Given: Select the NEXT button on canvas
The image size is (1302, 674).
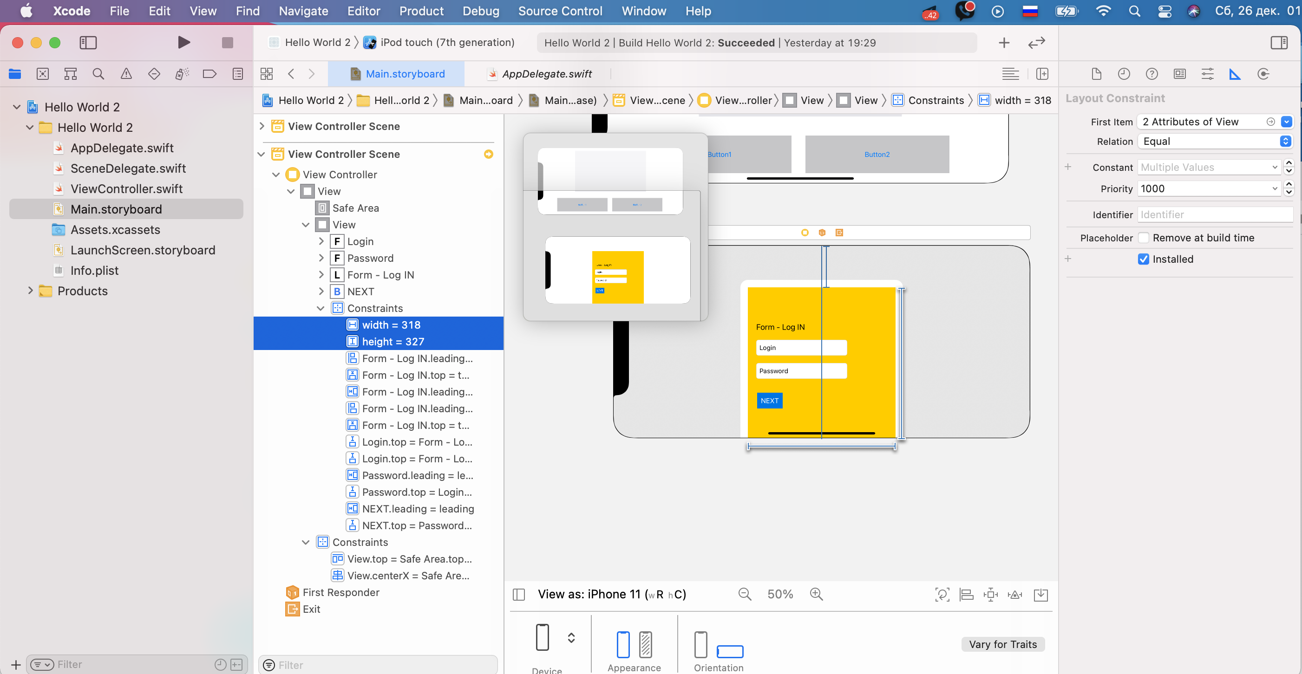Looking at the screenshot, I should 769,401.
